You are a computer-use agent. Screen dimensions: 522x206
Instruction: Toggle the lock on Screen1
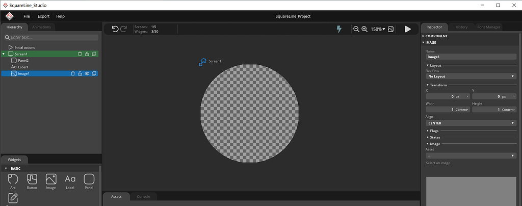tap(87, 54)
